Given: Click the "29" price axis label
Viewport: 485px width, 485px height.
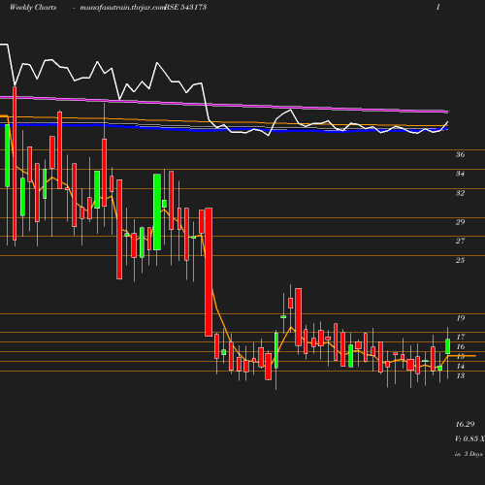Looking at the screenshot, I should point(460,222).
